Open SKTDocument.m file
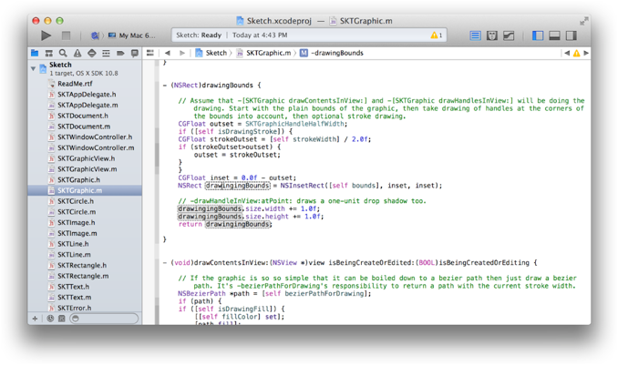 tap(84, 126)
